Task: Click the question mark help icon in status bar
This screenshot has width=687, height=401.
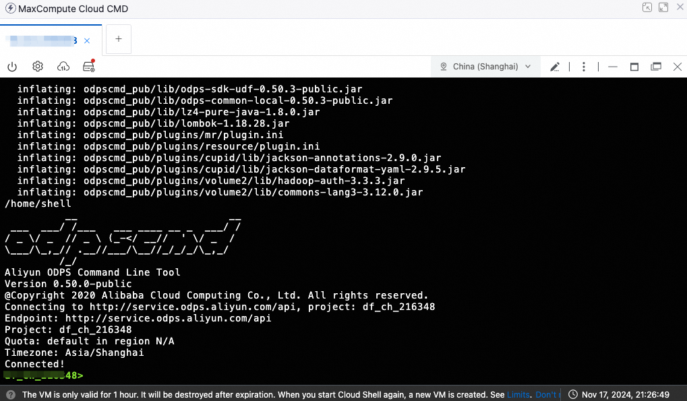Action: [11, 394]
